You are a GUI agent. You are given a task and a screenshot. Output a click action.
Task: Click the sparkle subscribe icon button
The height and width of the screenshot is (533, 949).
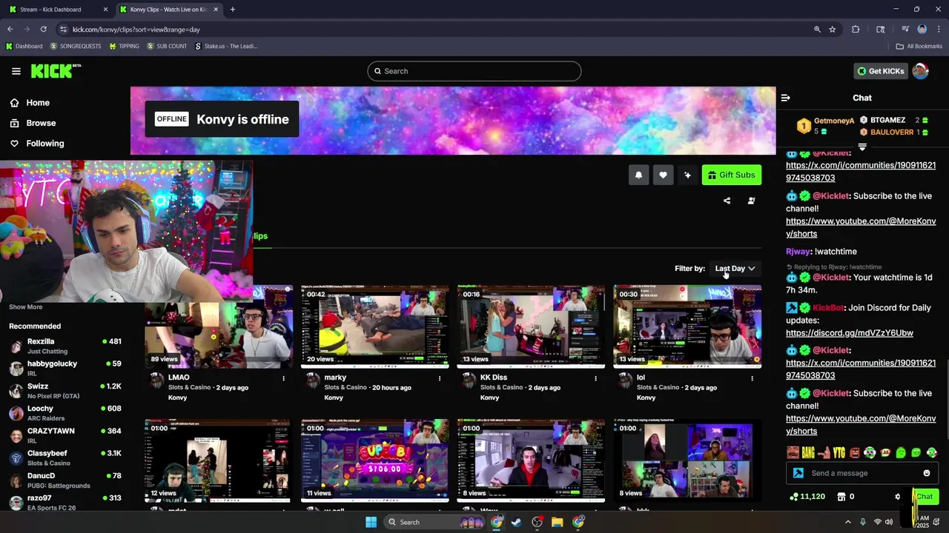(687, 175)
